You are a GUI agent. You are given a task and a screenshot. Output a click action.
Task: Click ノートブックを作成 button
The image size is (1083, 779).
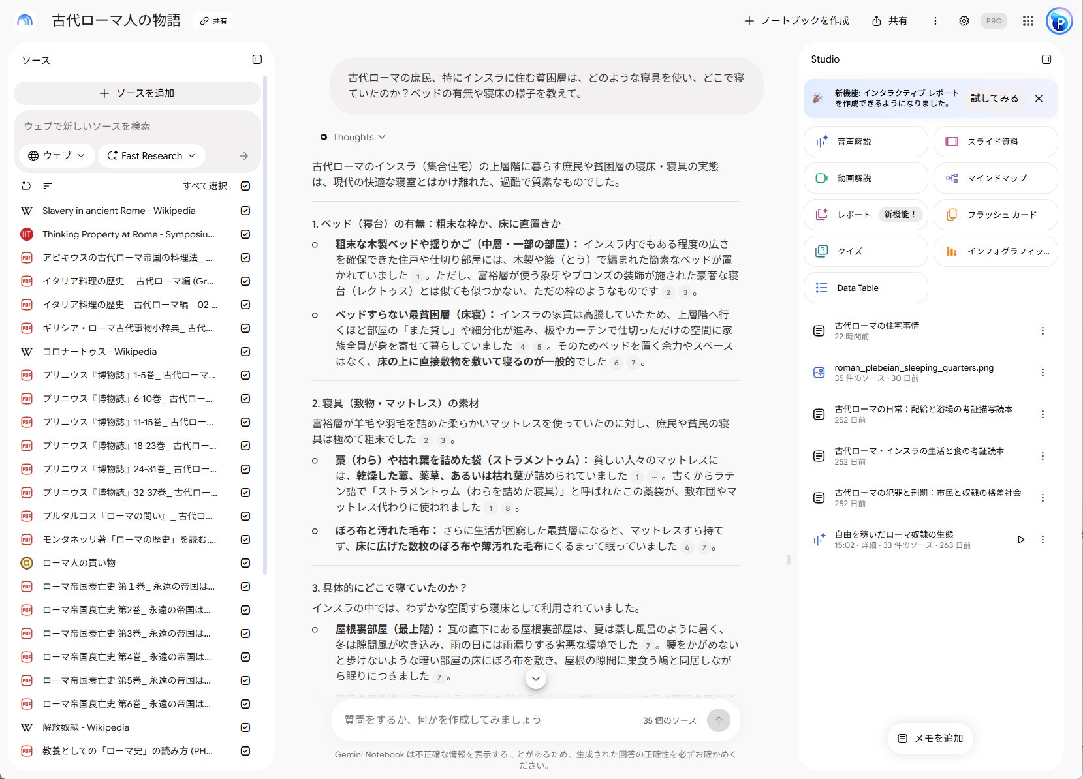pos(796,21)
